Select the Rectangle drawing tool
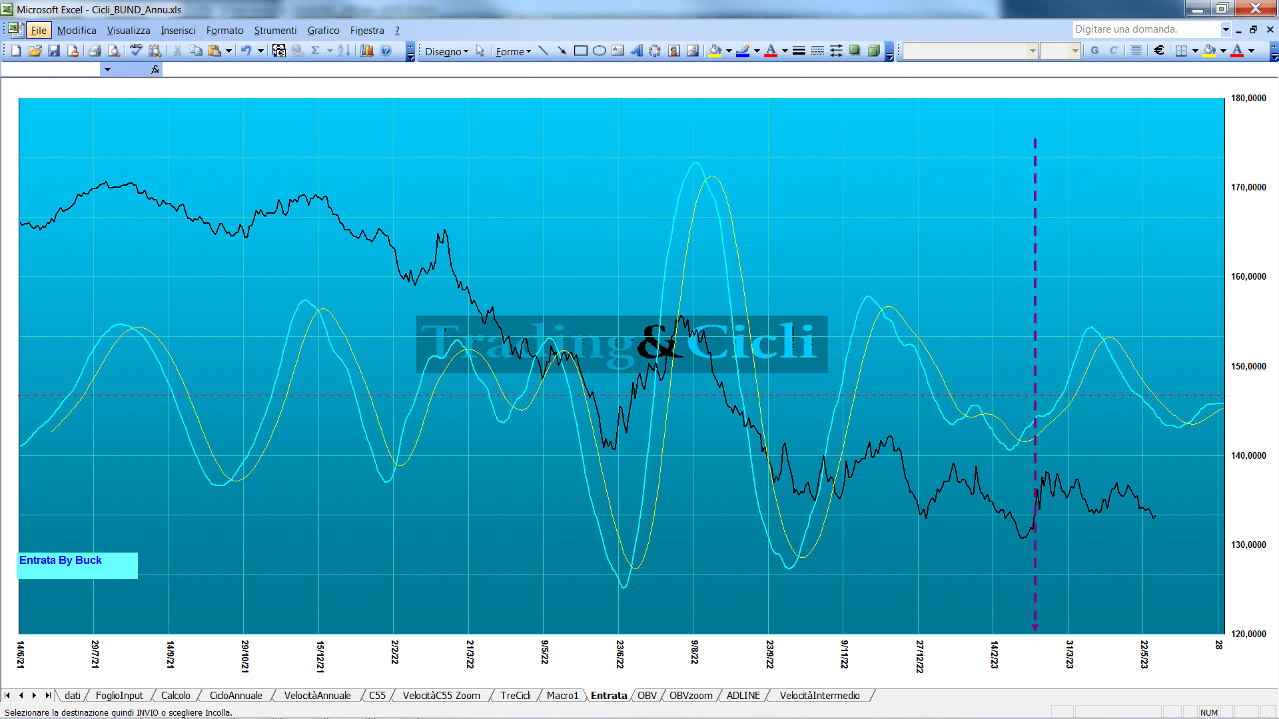The width and height of the screenshot is (1279, 719). (x=580, y=51)
